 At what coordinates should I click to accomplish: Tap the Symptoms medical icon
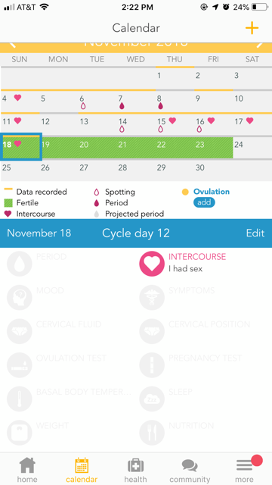click(152, 298)
